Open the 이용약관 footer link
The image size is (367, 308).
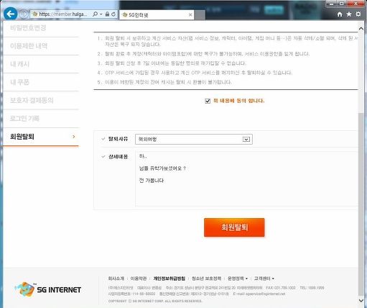click(139, 278)
